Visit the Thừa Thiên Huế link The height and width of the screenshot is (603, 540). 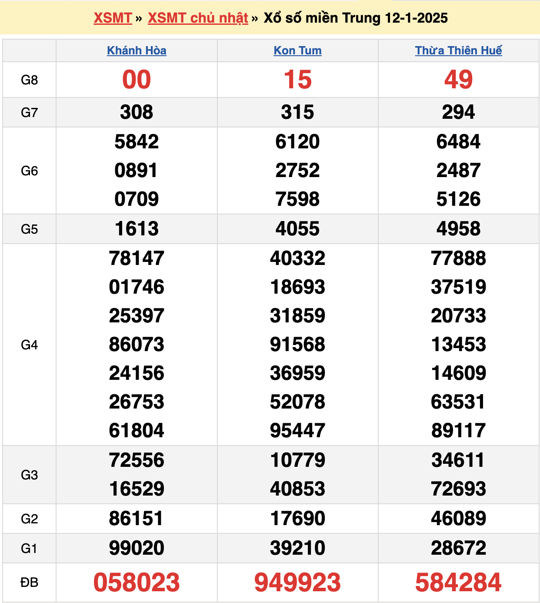tap(458, 50)
